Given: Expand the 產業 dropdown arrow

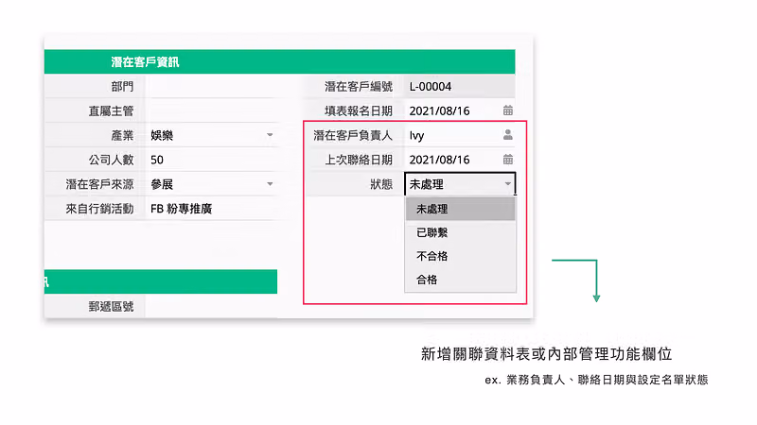Looking at the screenshot, I should coord(270,135).
